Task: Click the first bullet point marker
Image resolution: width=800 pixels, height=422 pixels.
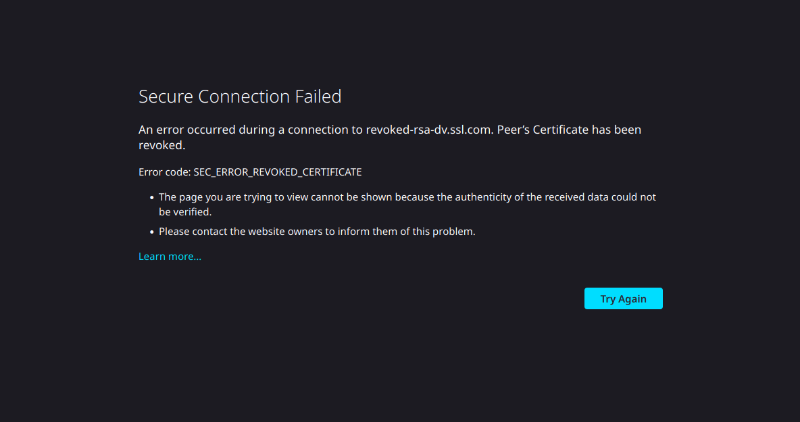Action: pyautogui.click(x=151, y=198)
